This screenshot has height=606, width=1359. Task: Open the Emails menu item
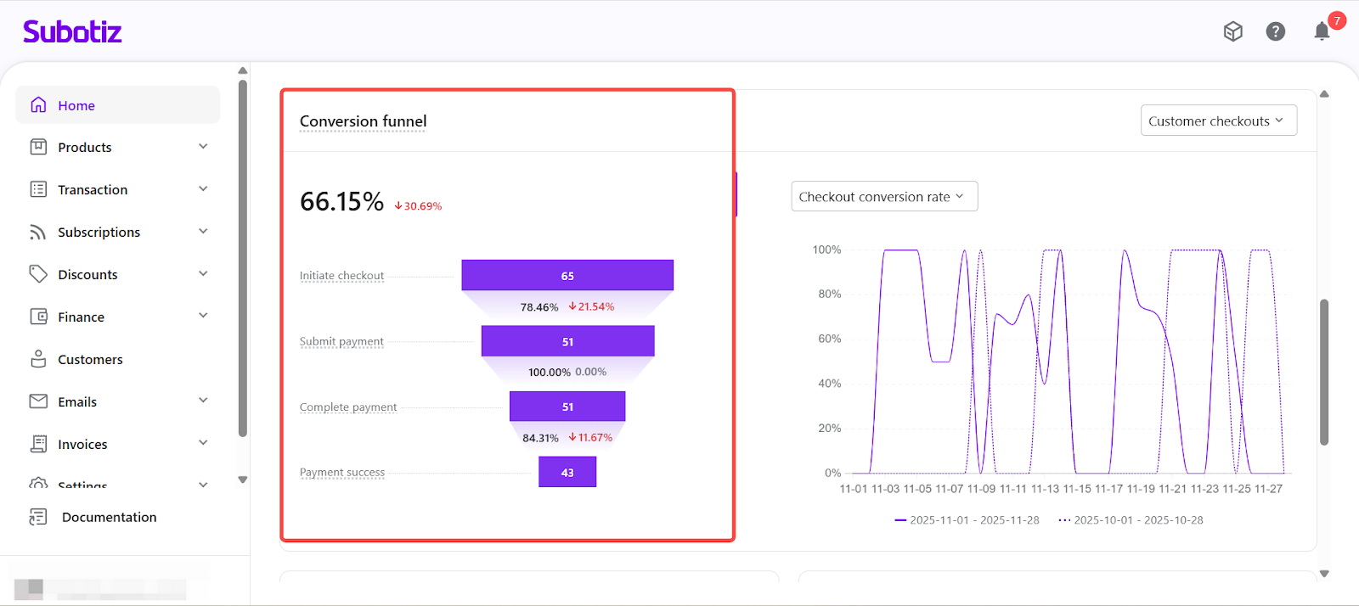[x=77, y=401]
